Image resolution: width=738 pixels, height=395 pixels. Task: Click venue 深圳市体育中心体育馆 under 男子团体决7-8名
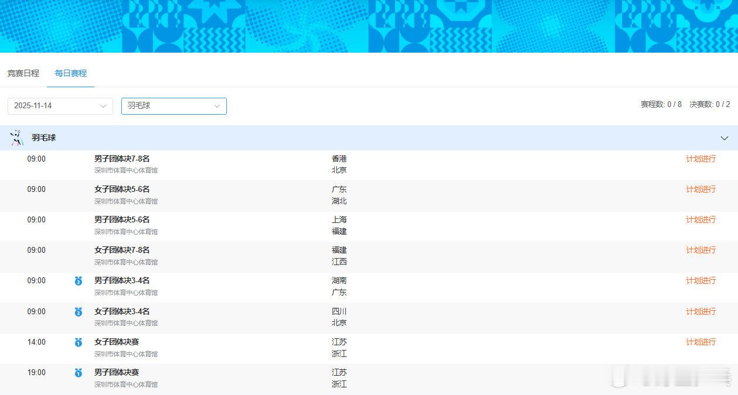[x=126, y=170]
